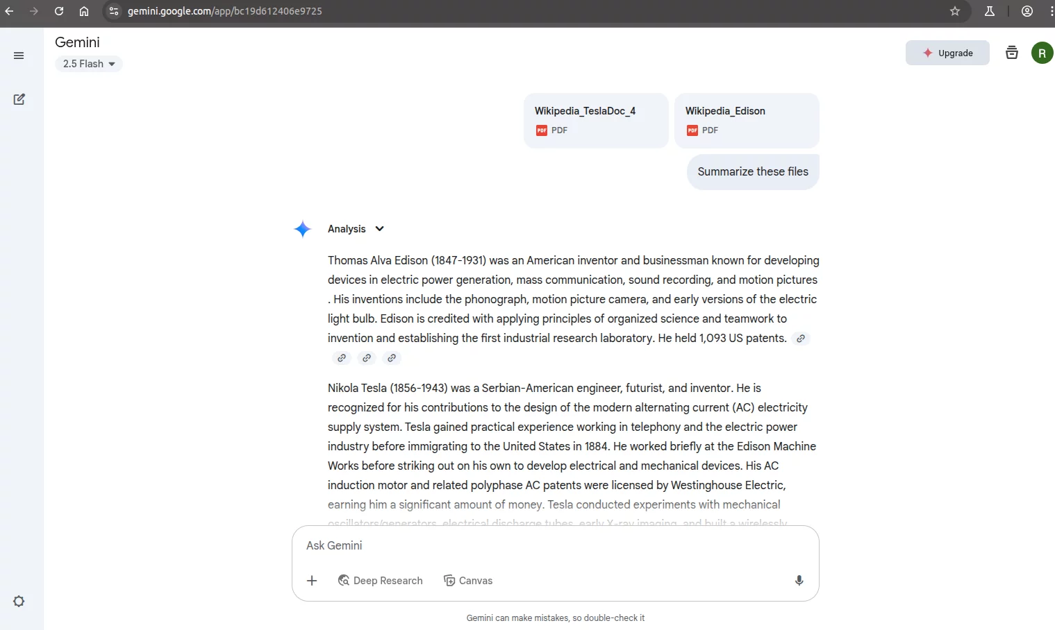The height and width of the screenshot is (630, 1055).
Task: Click the Gemini sparkle icon beside Analysis
Action: pyautogui.click(x=302, y=229)
